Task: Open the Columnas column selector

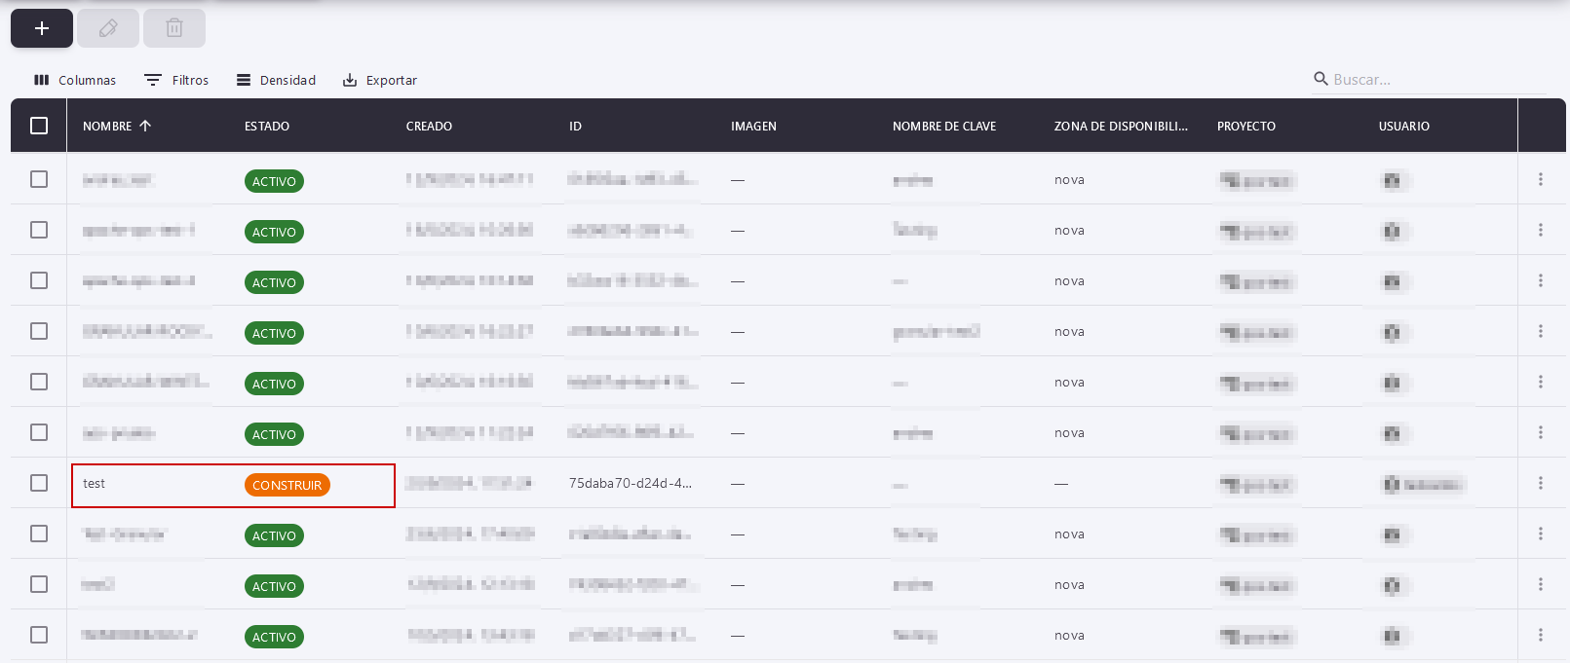Action: [75, 80]
